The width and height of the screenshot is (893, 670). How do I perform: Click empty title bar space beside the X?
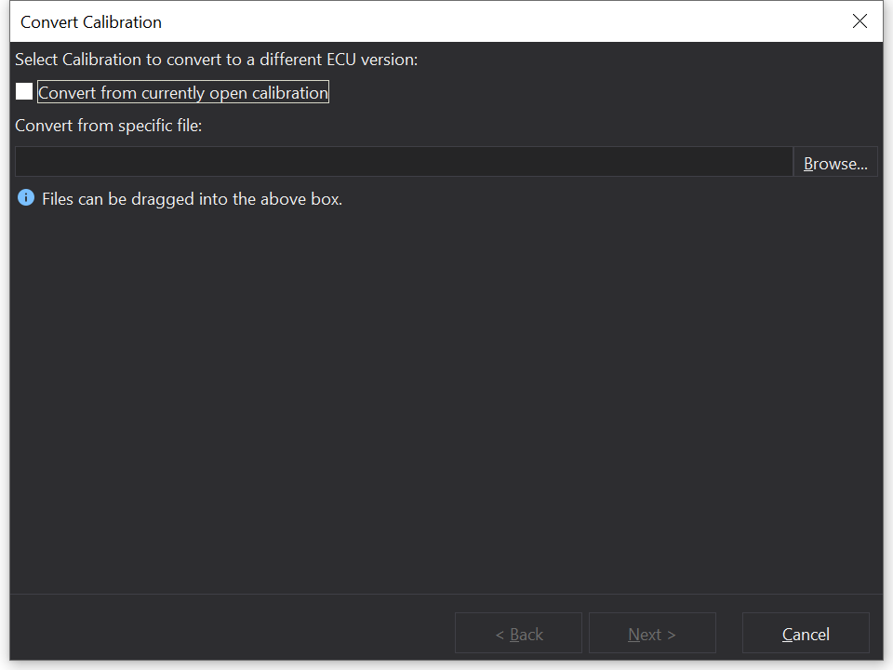[x=558, y=21]
